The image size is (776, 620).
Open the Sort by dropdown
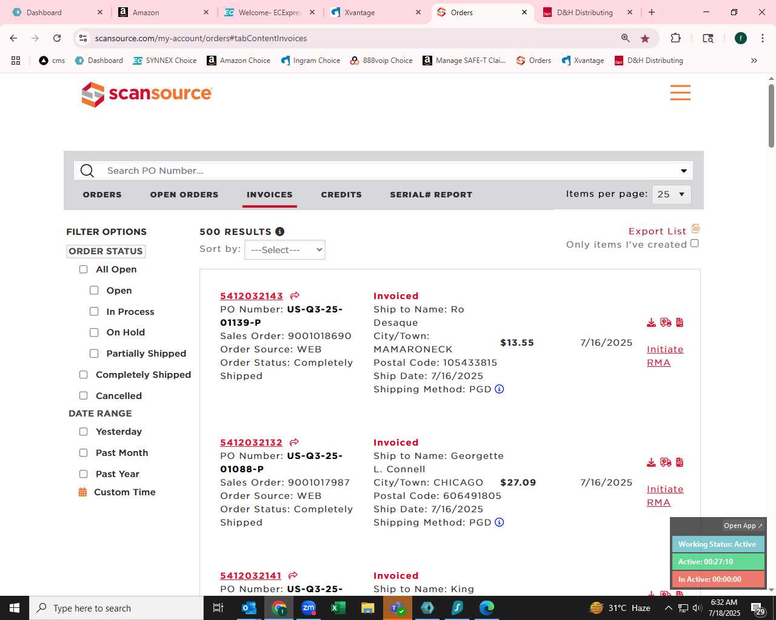point(285,250)
